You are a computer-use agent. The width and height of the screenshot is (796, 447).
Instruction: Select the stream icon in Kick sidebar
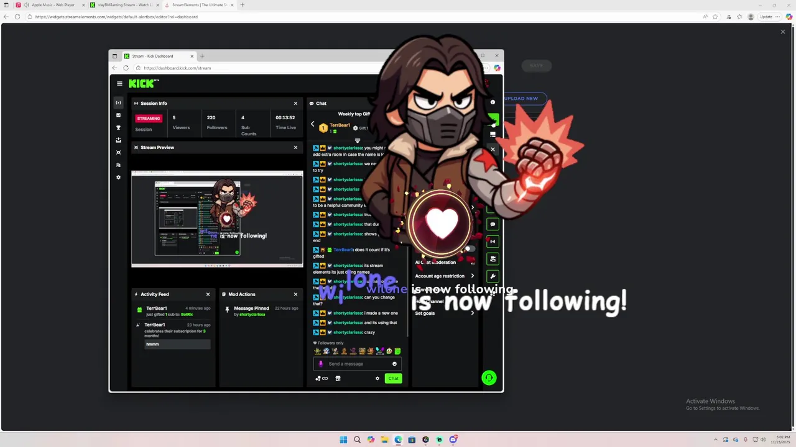(119, 103)
